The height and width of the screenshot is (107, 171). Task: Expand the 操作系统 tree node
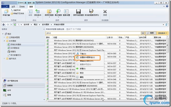(4, 59)
